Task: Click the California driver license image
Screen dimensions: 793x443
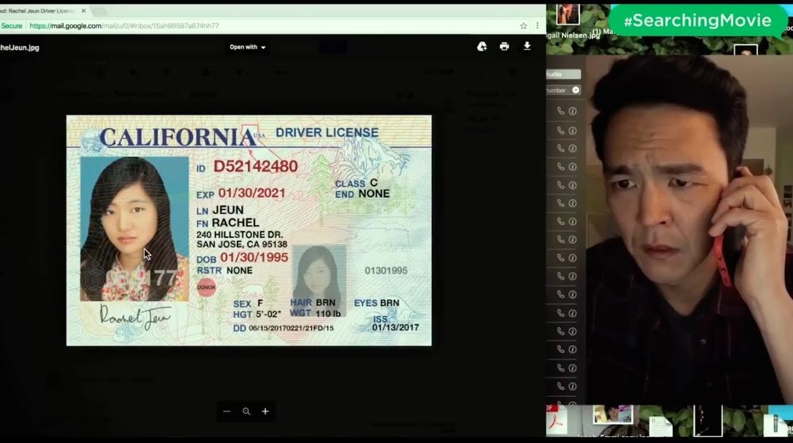Action: tap(249, 230)
